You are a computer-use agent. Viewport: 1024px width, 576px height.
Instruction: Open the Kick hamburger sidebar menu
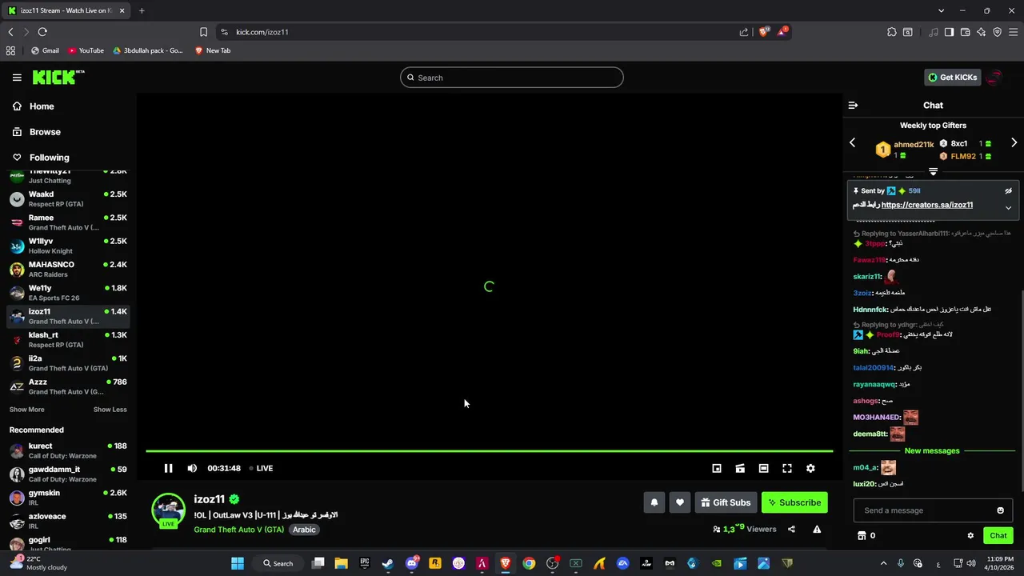[17, 78]
